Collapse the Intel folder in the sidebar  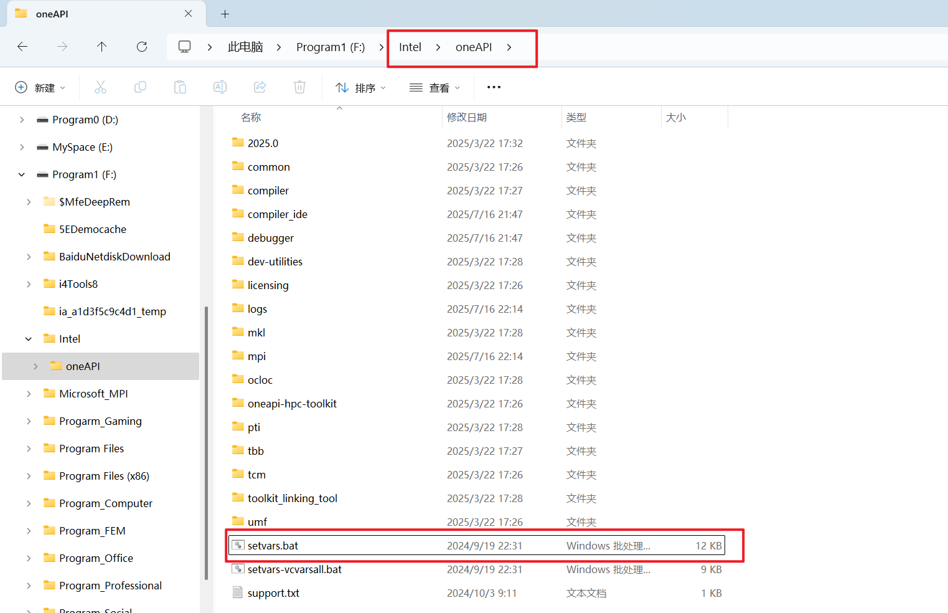click(x=28, y=338)
